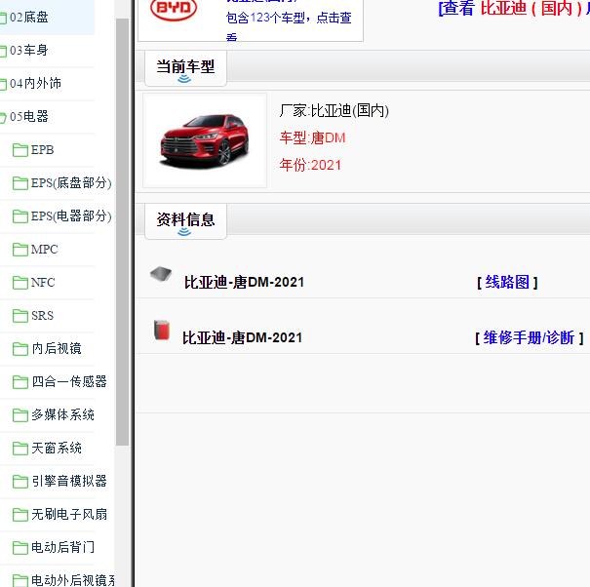Open the 查看 比亚迪(国内) link

[x=514, y=8]
